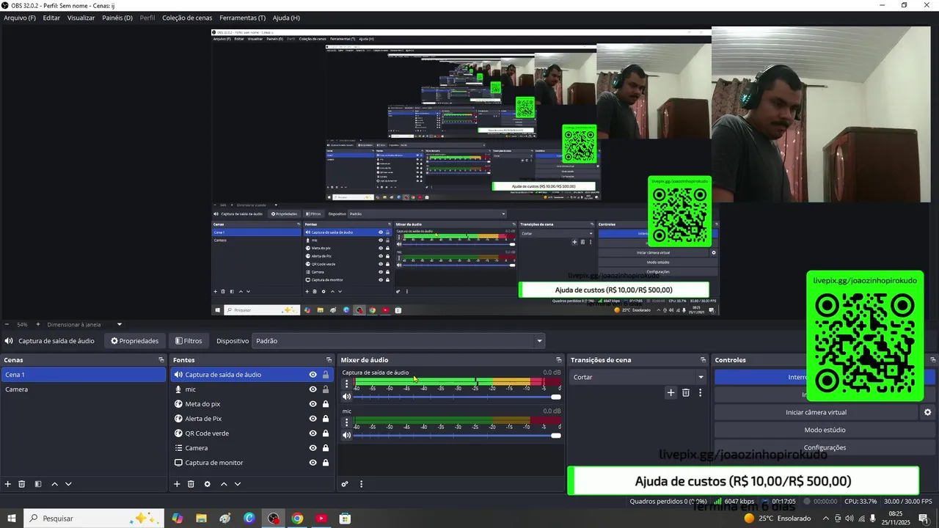The height and width of the screenshot is (528, 939).
Task: Open the Dispositivo Padrão dropdown
Action: tap(398, 341)
